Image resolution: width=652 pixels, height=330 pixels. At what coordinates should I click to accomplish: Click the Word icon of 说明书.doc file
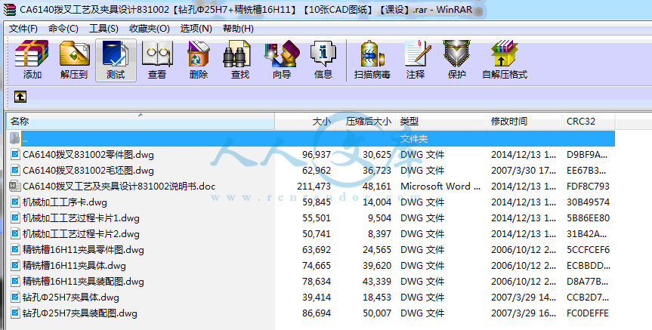pyautogui.click(x=15, y=187)
